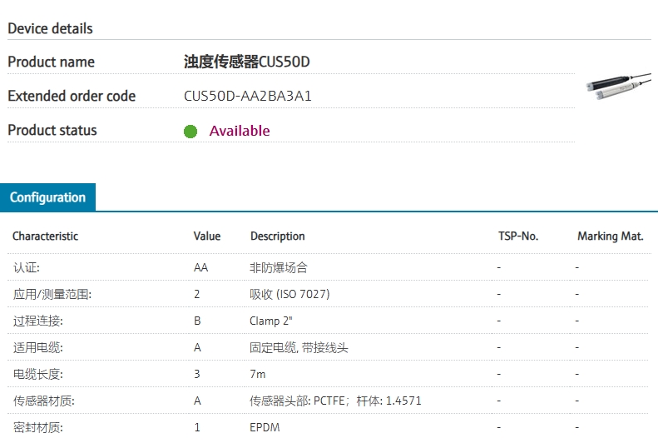Click the Available status text
The height and width of the screenshot is (448, 658).
[240, 131]
